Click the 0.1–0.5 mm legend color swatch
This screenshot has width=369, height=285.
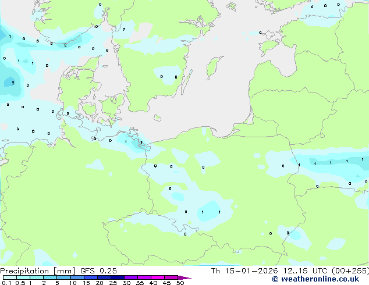[10, 277]
